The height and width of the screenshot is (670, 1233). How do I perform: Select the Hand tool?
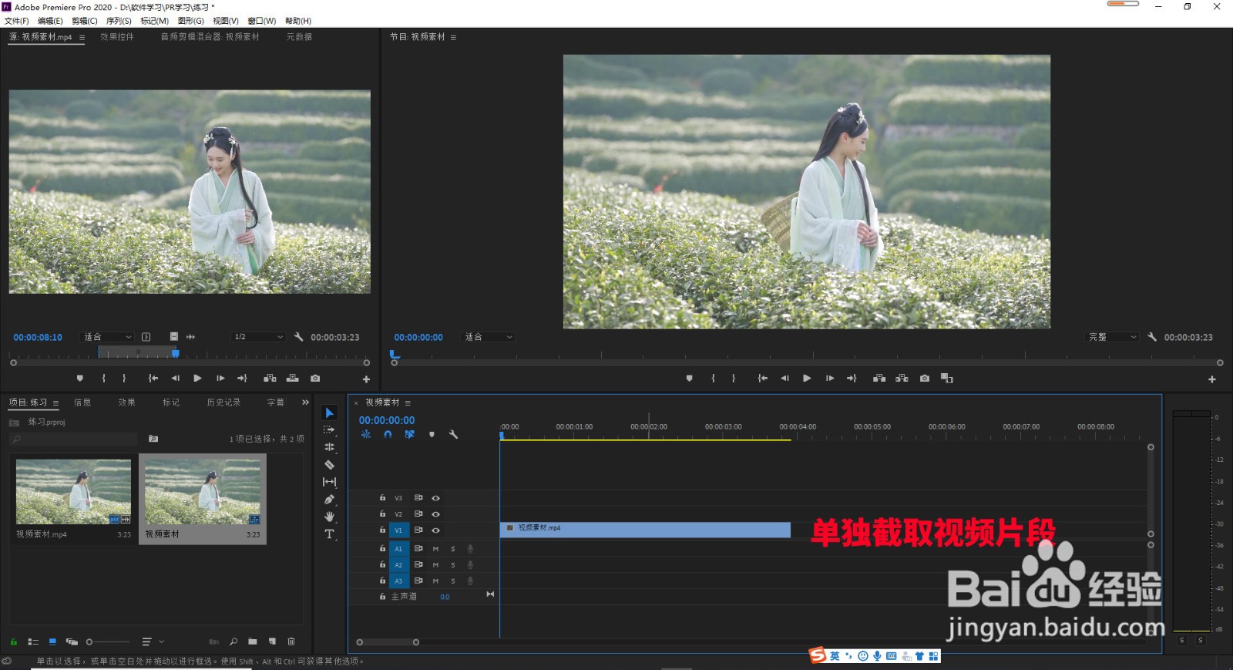click(329, 517)
